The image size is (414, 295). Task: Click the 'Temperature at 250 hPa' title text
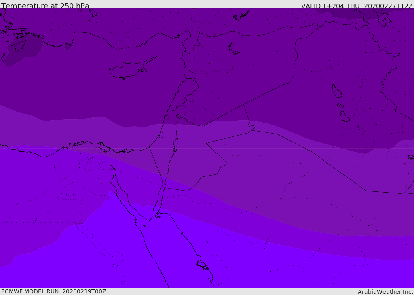(45, 5)
